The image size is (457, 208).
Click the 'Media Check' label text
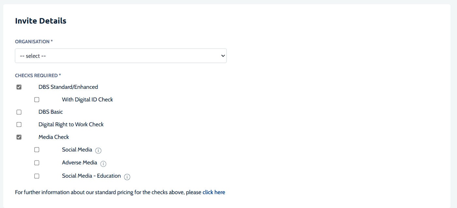click(54, 137)
